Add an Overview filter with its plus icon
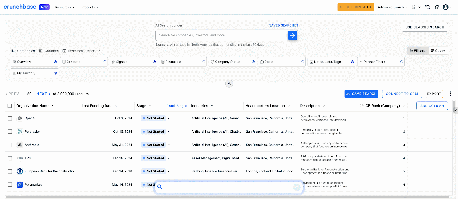The width and height of the screenshot is (458, 199). (55, 62)
